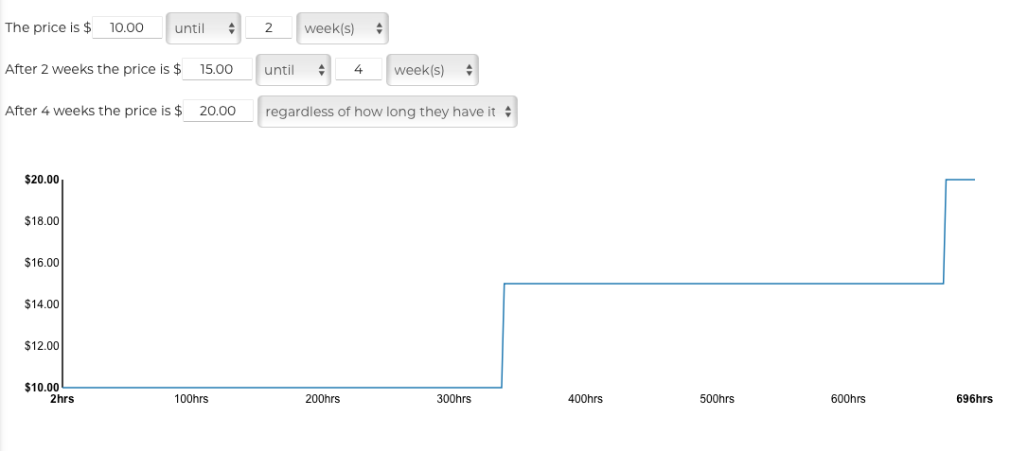The width and height of the screenshot is (1028, 451).
Task: Click the $14.00 y-axis label
Action: [43, 304]
